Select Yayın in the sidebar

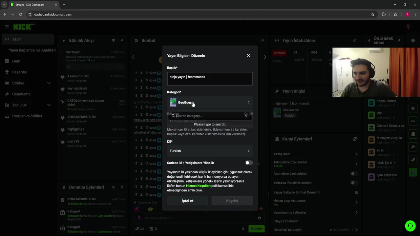pos(28,39)
